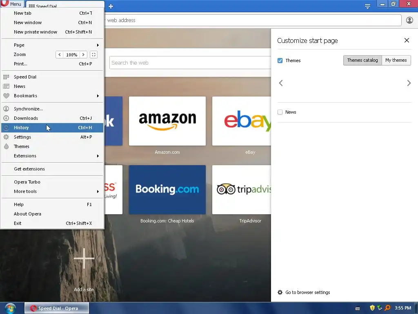Select New tab from menu
Screen dimensions: 418x314
[x=52, y=13]
